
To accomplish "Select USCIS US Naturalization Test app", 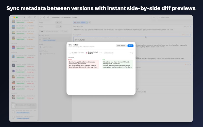I will 24,97.
